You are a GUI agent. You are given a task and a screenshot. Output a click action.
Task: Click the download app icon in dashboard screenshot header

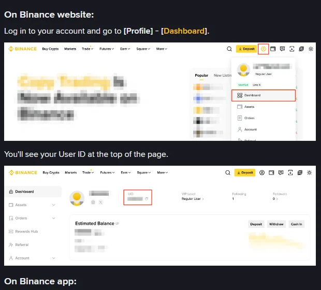click(x=290, y=172)
